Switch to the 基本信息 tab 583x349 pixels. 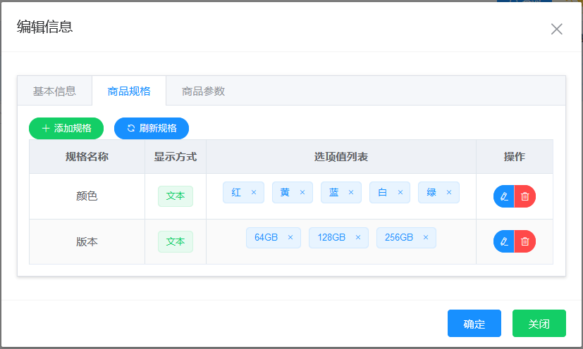(x=54, y=91)
